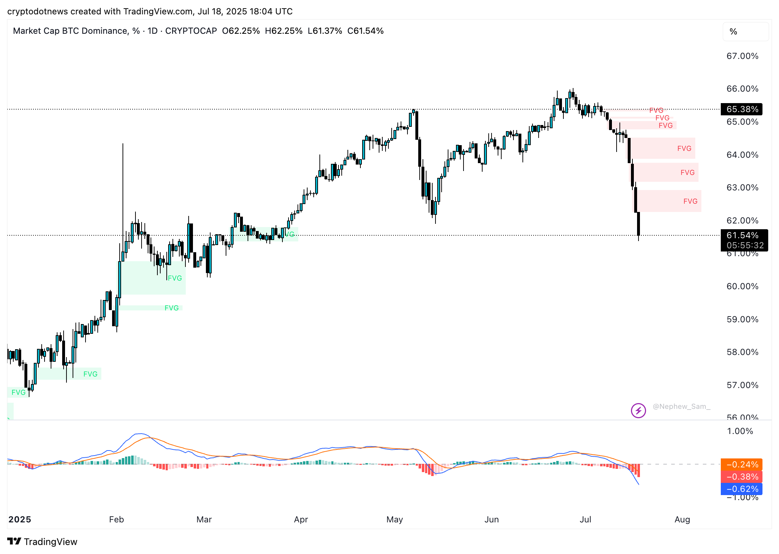Click the CRYPTOCAP source label

point(191,31)
